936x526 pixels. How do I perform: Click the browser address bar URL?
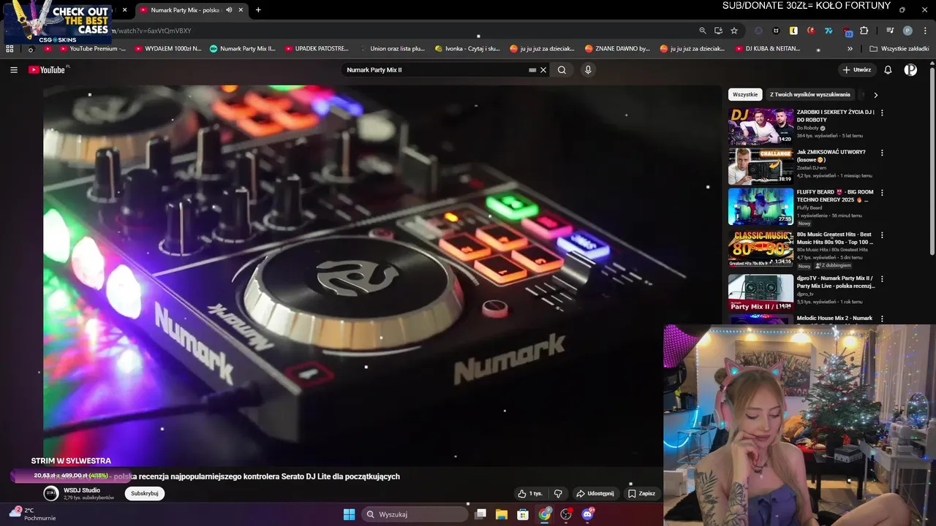[150, 31]
